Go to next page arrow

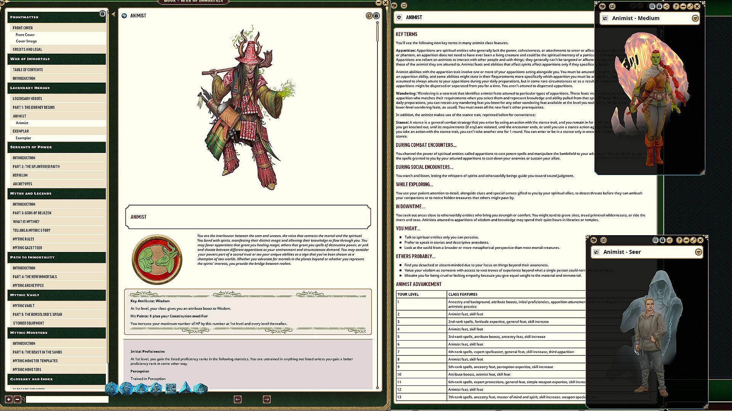(266, 399)
